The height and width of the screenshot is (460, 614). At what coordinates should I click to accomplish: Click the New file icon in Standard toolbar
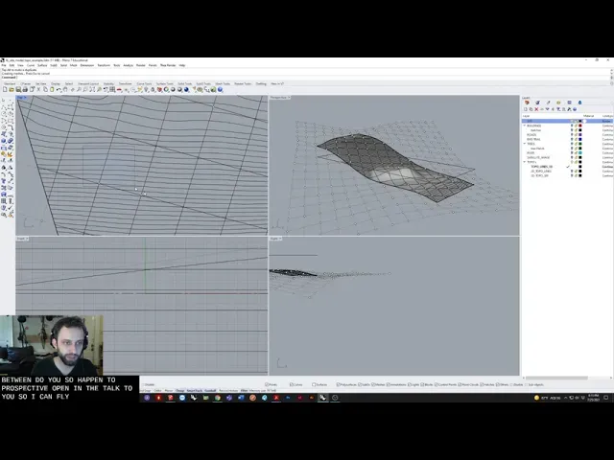tap(5, 90)
